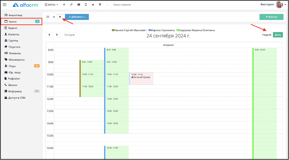Click Марина Сергеевна slot 16:00 - 17:00
This screenshot has height=160, width=289.
click(x=117, y=152)
